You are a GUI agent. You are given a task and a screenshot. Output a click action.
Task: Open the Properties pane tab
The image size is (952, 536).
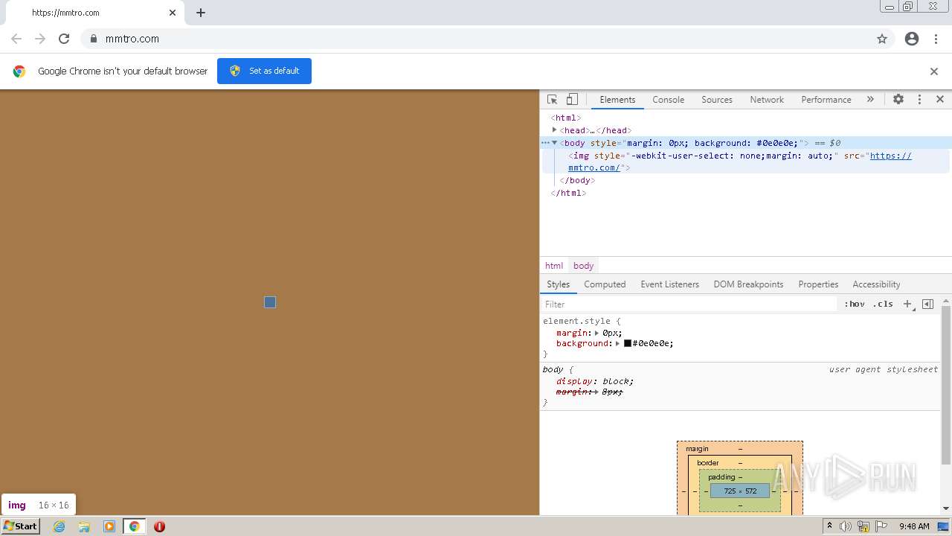point(818,284)
